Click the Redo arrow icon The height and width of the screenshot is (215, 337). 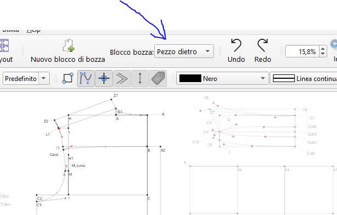(263, 45)
